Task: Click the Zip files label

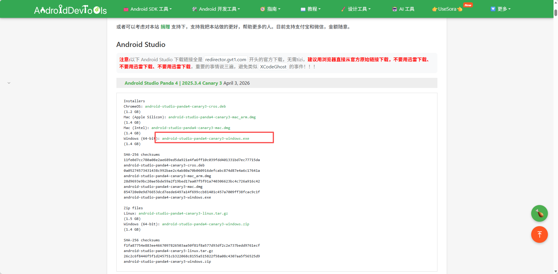Action: click(x=133, y=208)
